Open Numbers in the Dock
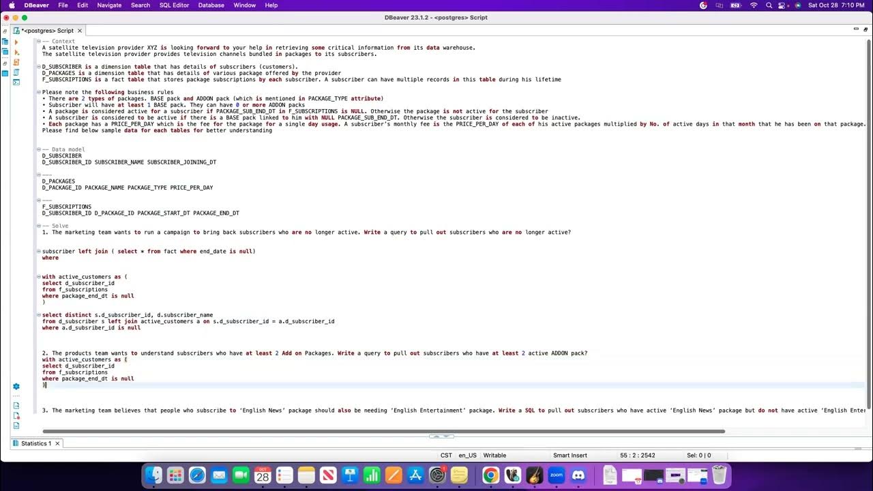Viewport: 873px width, 491px height. [372, 475]
